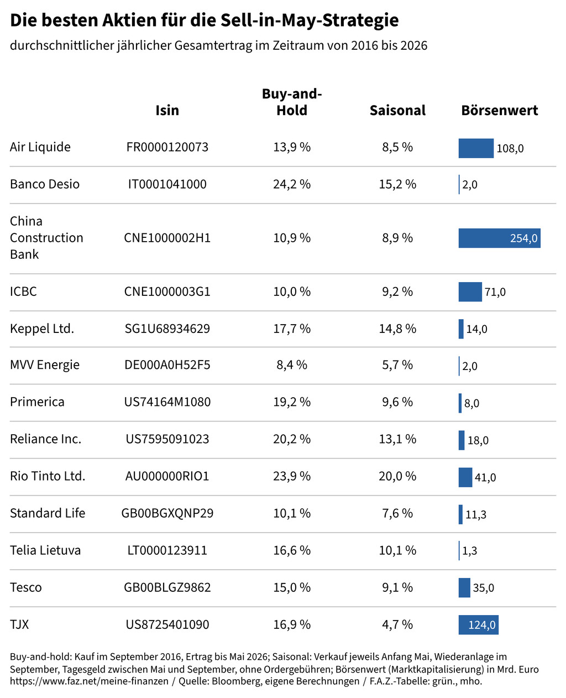Select the Banco Desio row name
This screenshot has height=698, width=566.
[x=45, y=184]
